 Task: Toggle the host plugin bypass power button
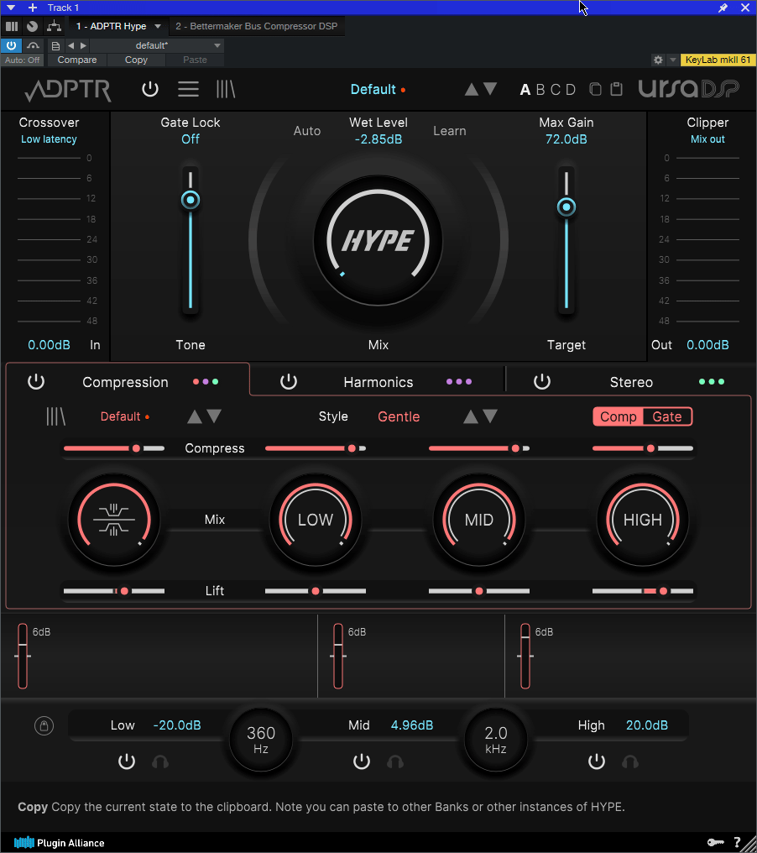[11, 45]
